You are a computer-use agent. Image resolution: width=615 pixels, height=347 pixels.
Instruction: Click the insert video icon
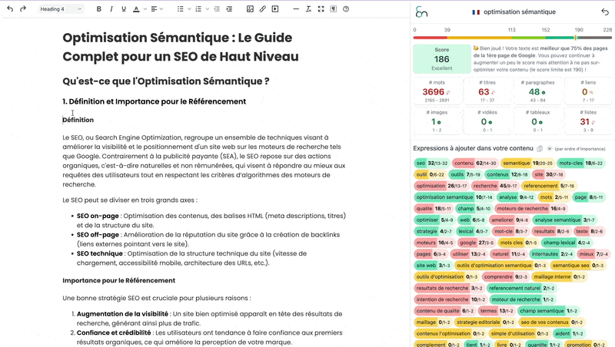[x=275, y=9]
